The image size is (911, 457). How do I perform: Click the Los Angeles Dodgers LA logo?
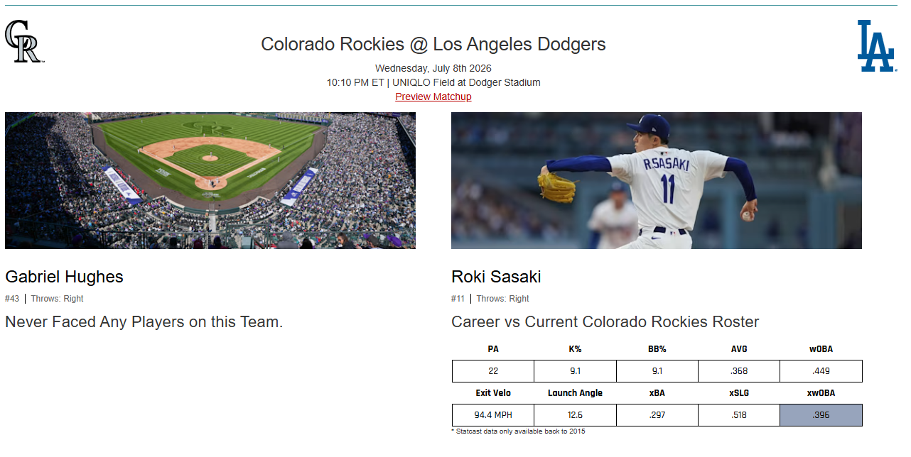876,45
